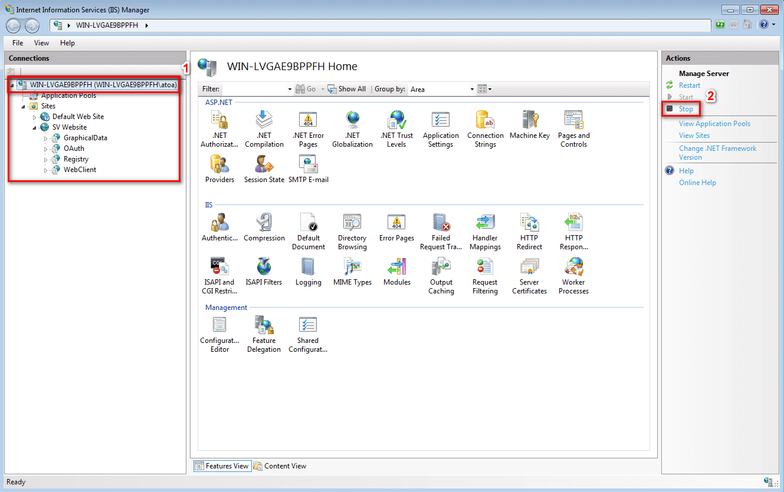
Task: Open the ISAPI Filters icon
Action: click(264, 268)
